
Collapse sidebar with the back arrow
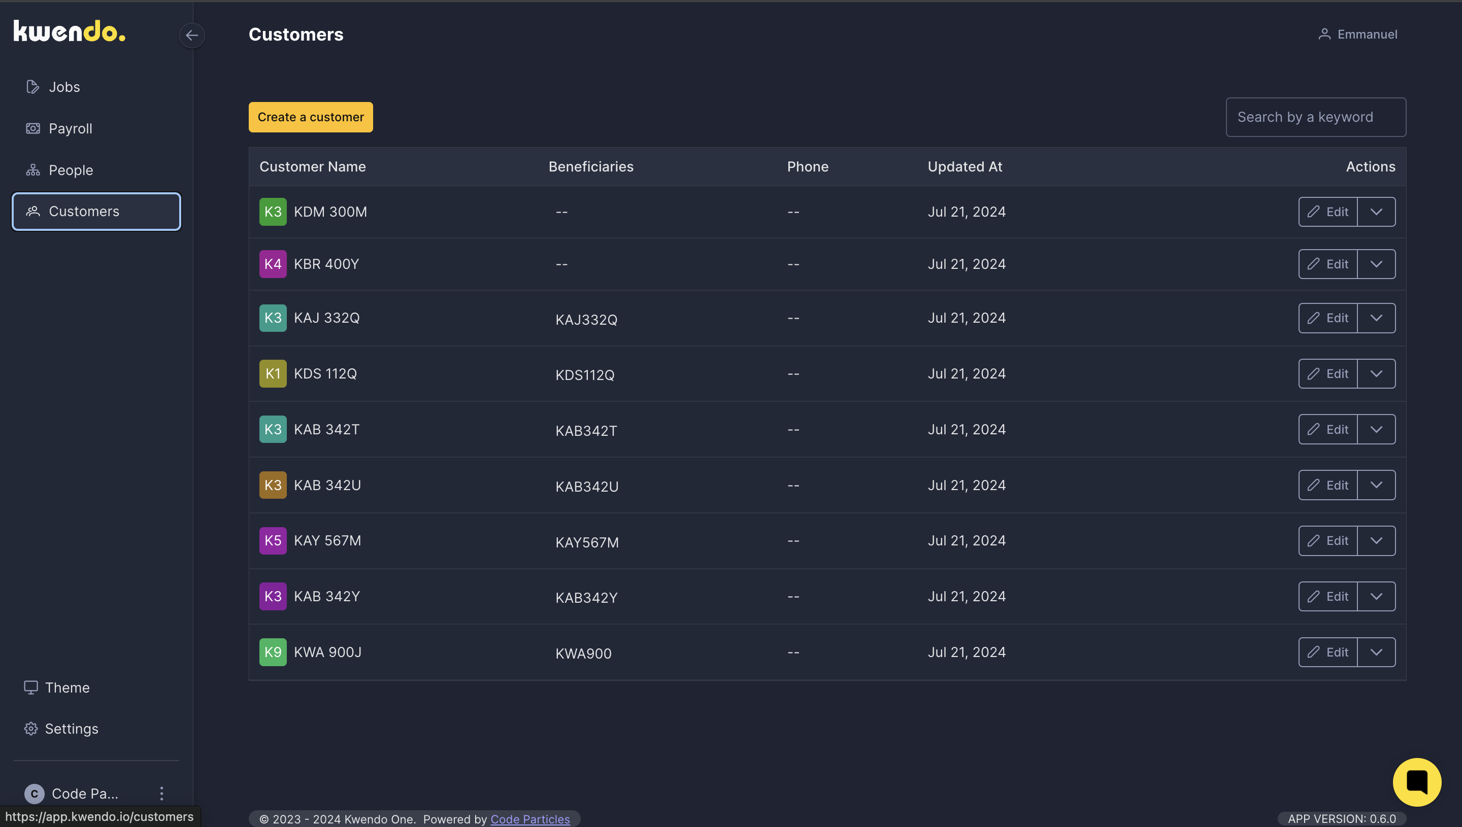192,35
